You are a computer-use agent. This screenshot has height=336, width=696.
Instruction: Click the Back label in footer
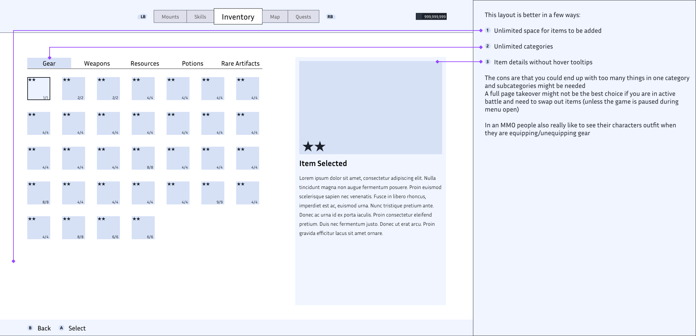coord(44,328)
